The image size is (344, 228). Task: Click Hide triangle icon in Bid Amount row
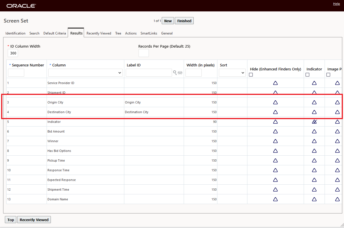click(275, 131)
